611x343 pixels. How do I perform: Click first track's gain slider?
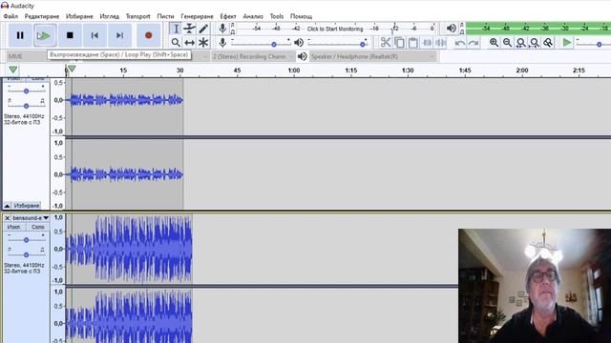tap(26, 91)
